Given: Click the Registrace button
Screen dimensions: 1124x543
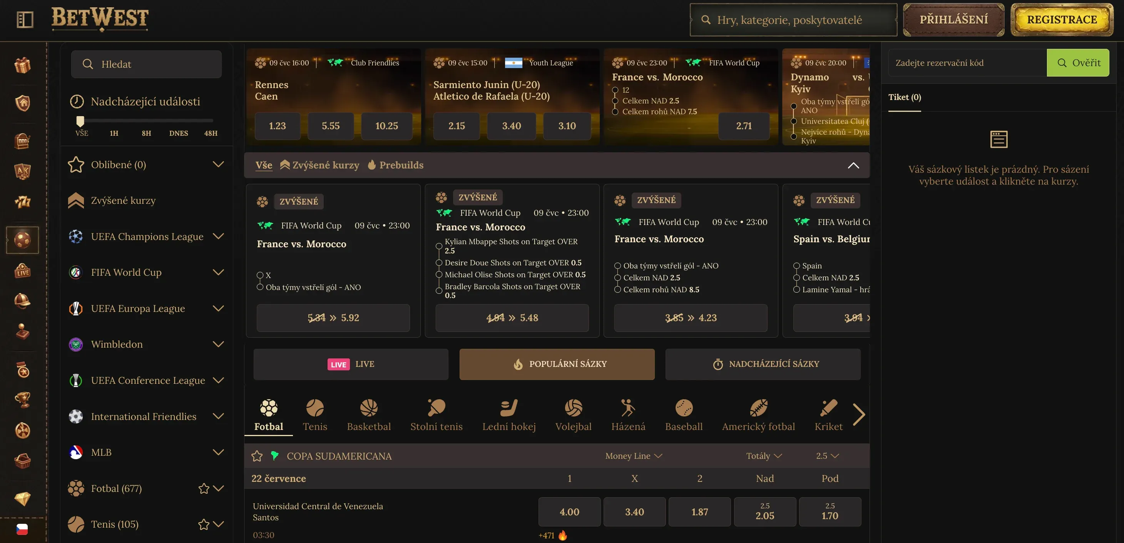Looking at the screenshot, I should tap(1062, 20).
